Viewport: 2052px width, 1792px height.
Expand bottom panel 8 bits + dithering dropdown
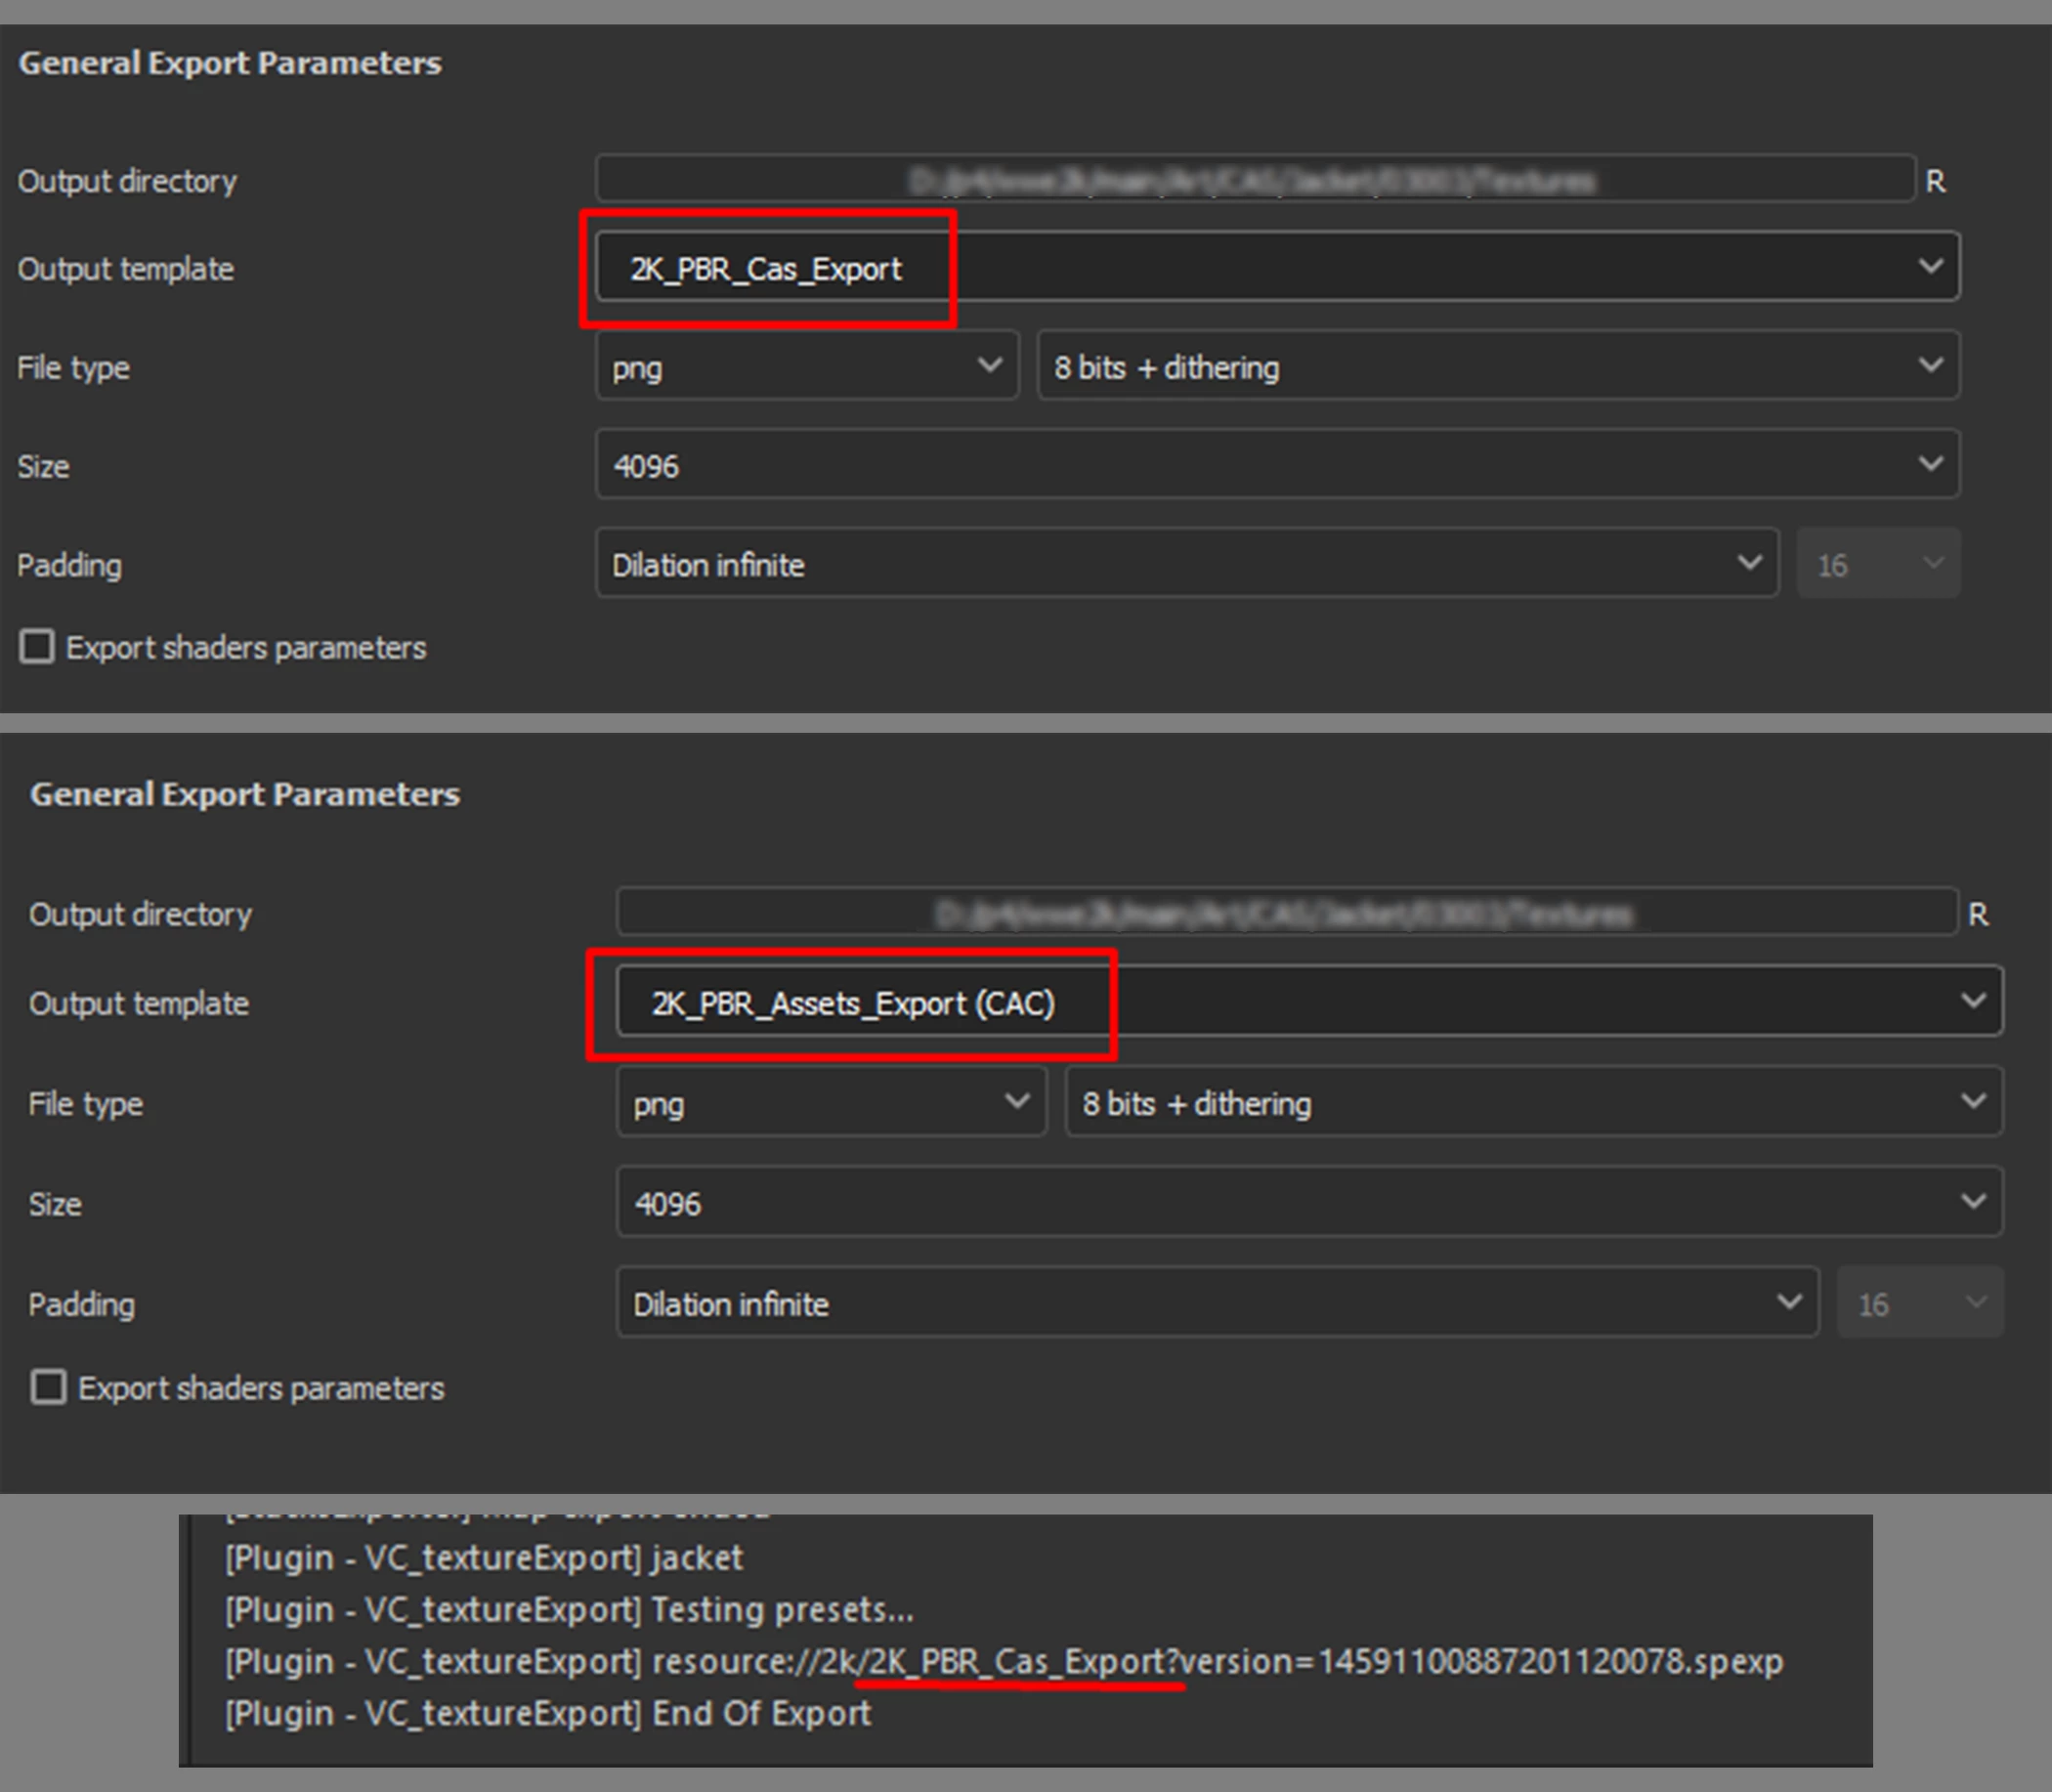click(x=1533, y=1102)
